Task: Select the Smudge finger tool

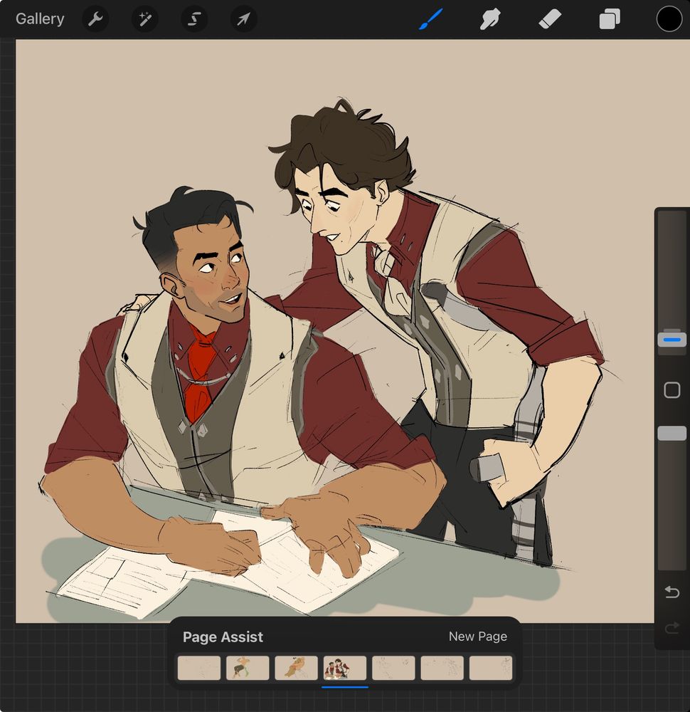Action: [x=490, y=19]
